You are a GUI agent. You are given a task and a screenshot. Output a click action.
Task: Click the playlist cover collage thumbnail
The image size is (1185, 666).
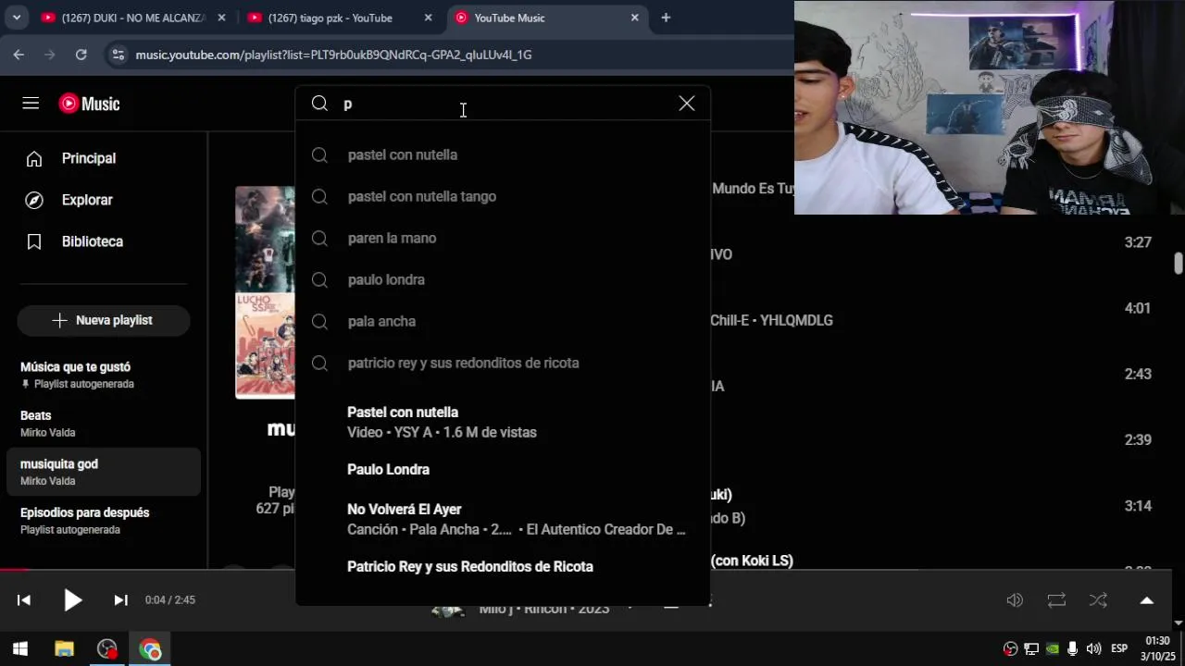point(265,292)
